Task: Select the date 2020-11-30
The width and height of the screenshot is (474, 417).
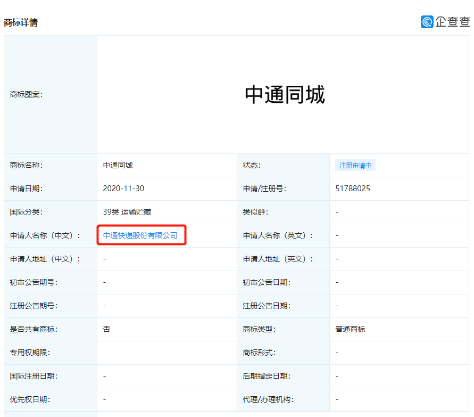Action: 123,189
